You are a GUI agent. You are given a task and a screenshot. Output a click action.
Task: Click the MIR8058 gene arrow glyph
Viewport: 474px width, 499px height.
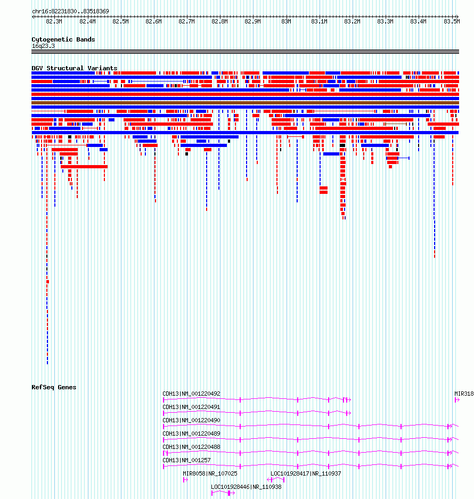(185, 480)
